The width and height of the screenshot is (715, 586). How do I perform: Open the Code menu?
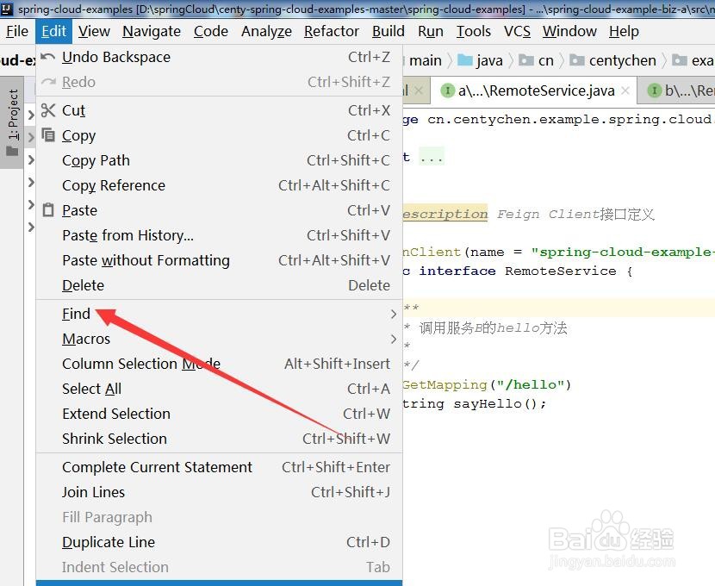point(211,31)
